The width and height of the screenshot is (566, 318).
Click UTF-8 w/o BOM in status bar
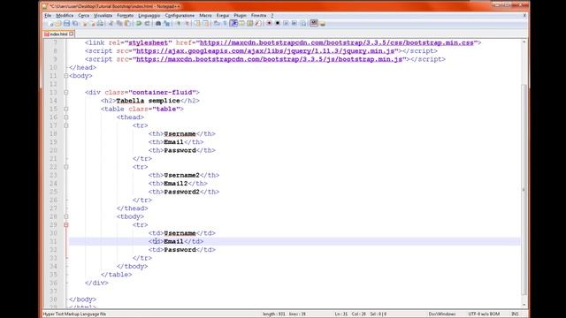[x=484, y=314]
